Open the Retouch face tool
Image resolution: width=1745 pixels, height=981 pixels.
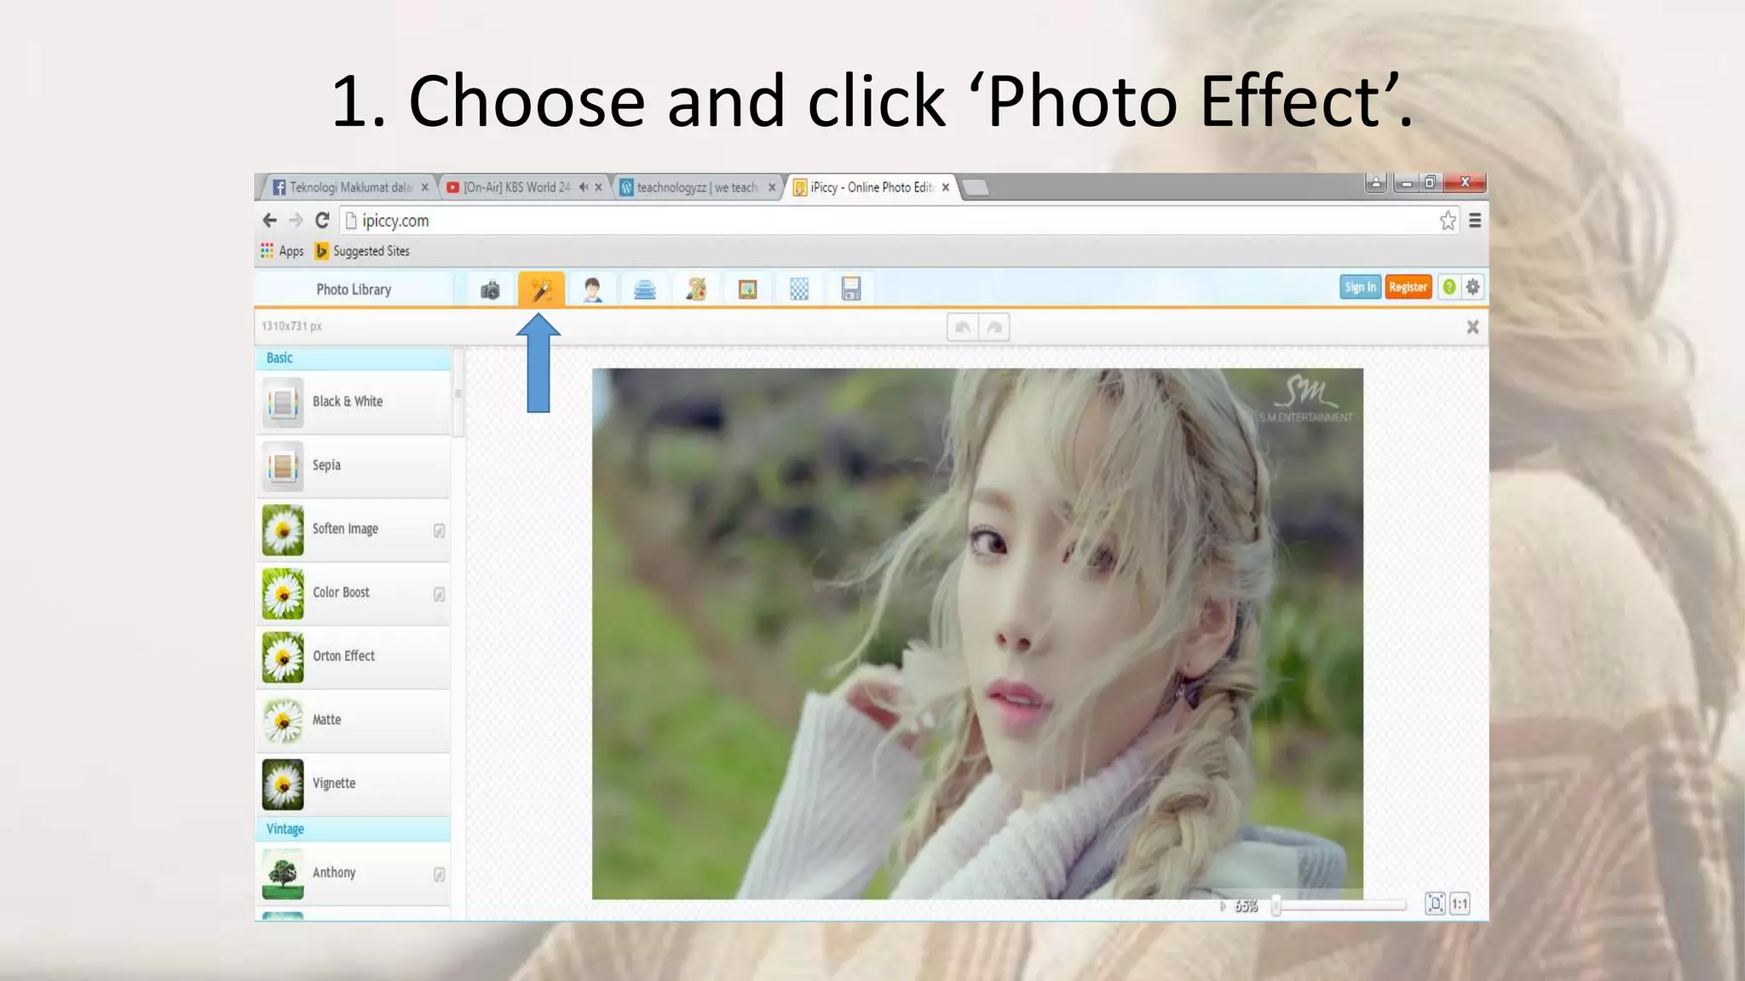coord(592,290)
